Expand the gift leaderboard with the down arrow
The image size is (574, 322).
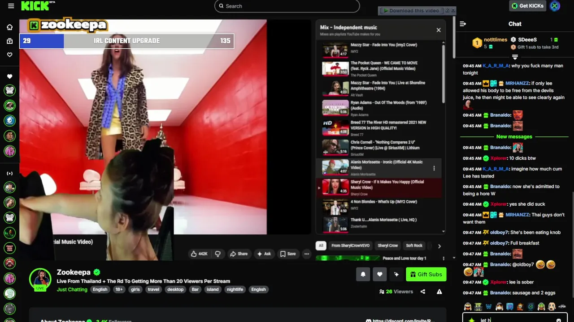pyautogui.click(x=515, y=57)
